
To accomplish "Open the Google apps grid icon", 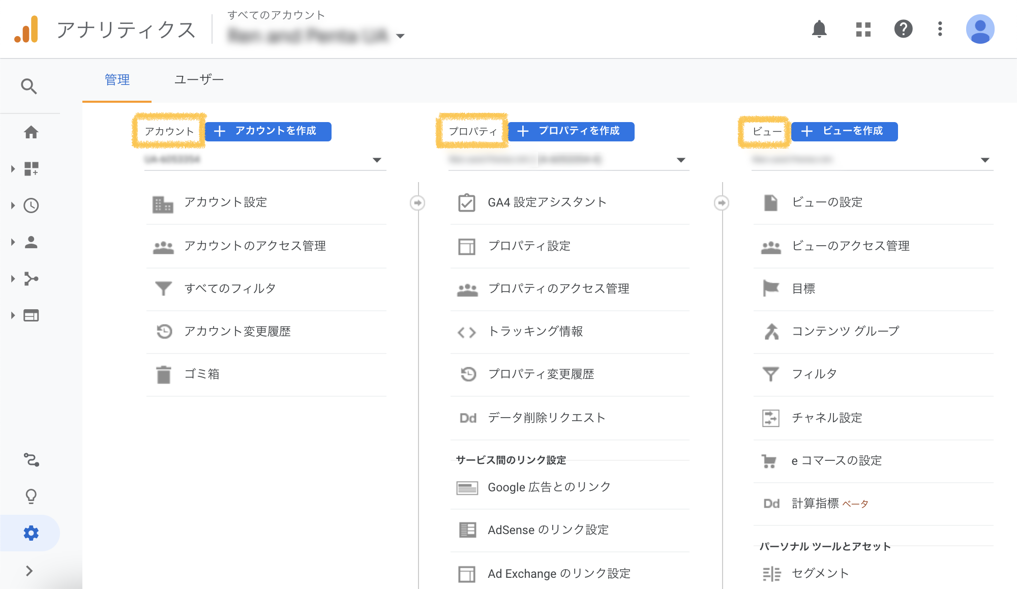I will 863,30.
